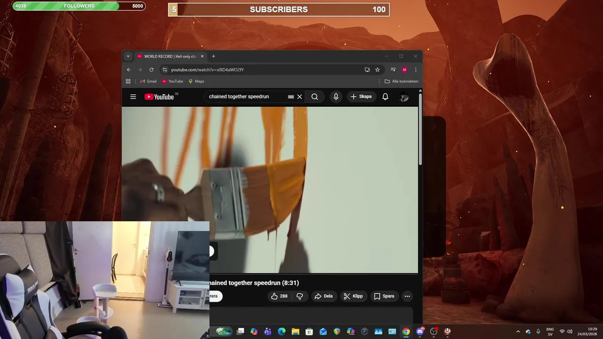
Task: Open volume control in system tray
Action: click(x=570, y=331)
